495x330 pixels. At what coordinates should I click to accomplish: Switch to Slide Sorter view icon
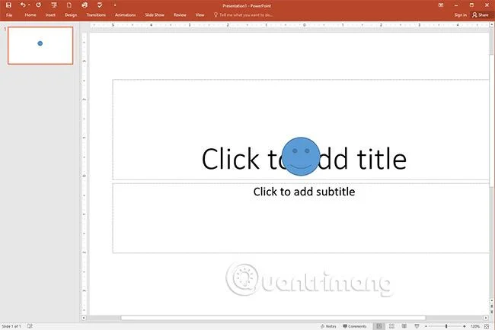coord(391,326)
